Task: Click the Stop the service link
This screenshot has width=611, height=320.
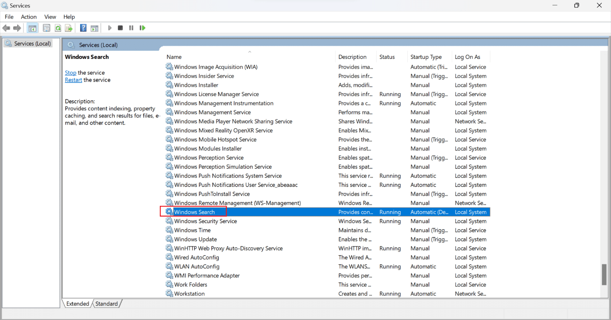Action: click(70, 73)
